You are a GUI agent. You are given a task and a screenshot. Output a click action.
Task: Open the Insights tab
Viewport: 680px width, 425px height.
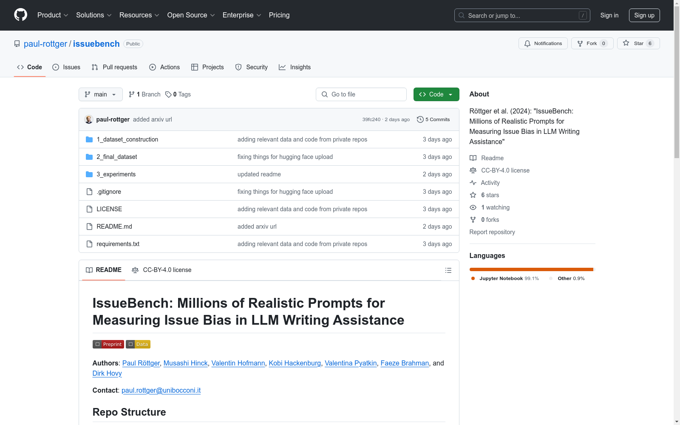(x=295, y=67)
